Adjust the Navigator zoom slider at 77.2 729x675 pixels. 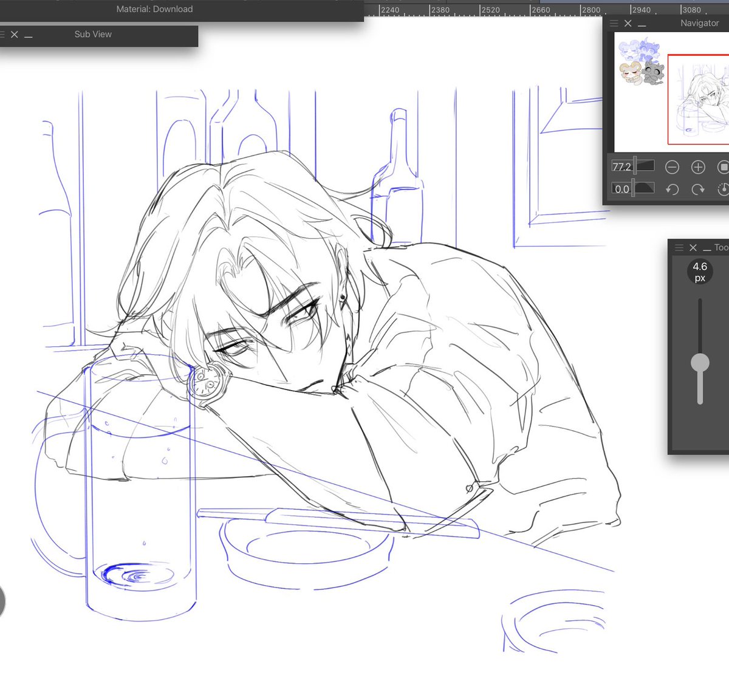633,166
